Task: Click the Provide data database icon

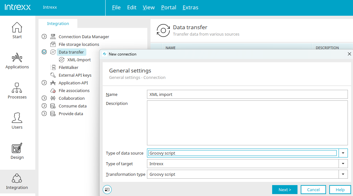Action: (x=53, y=114)
